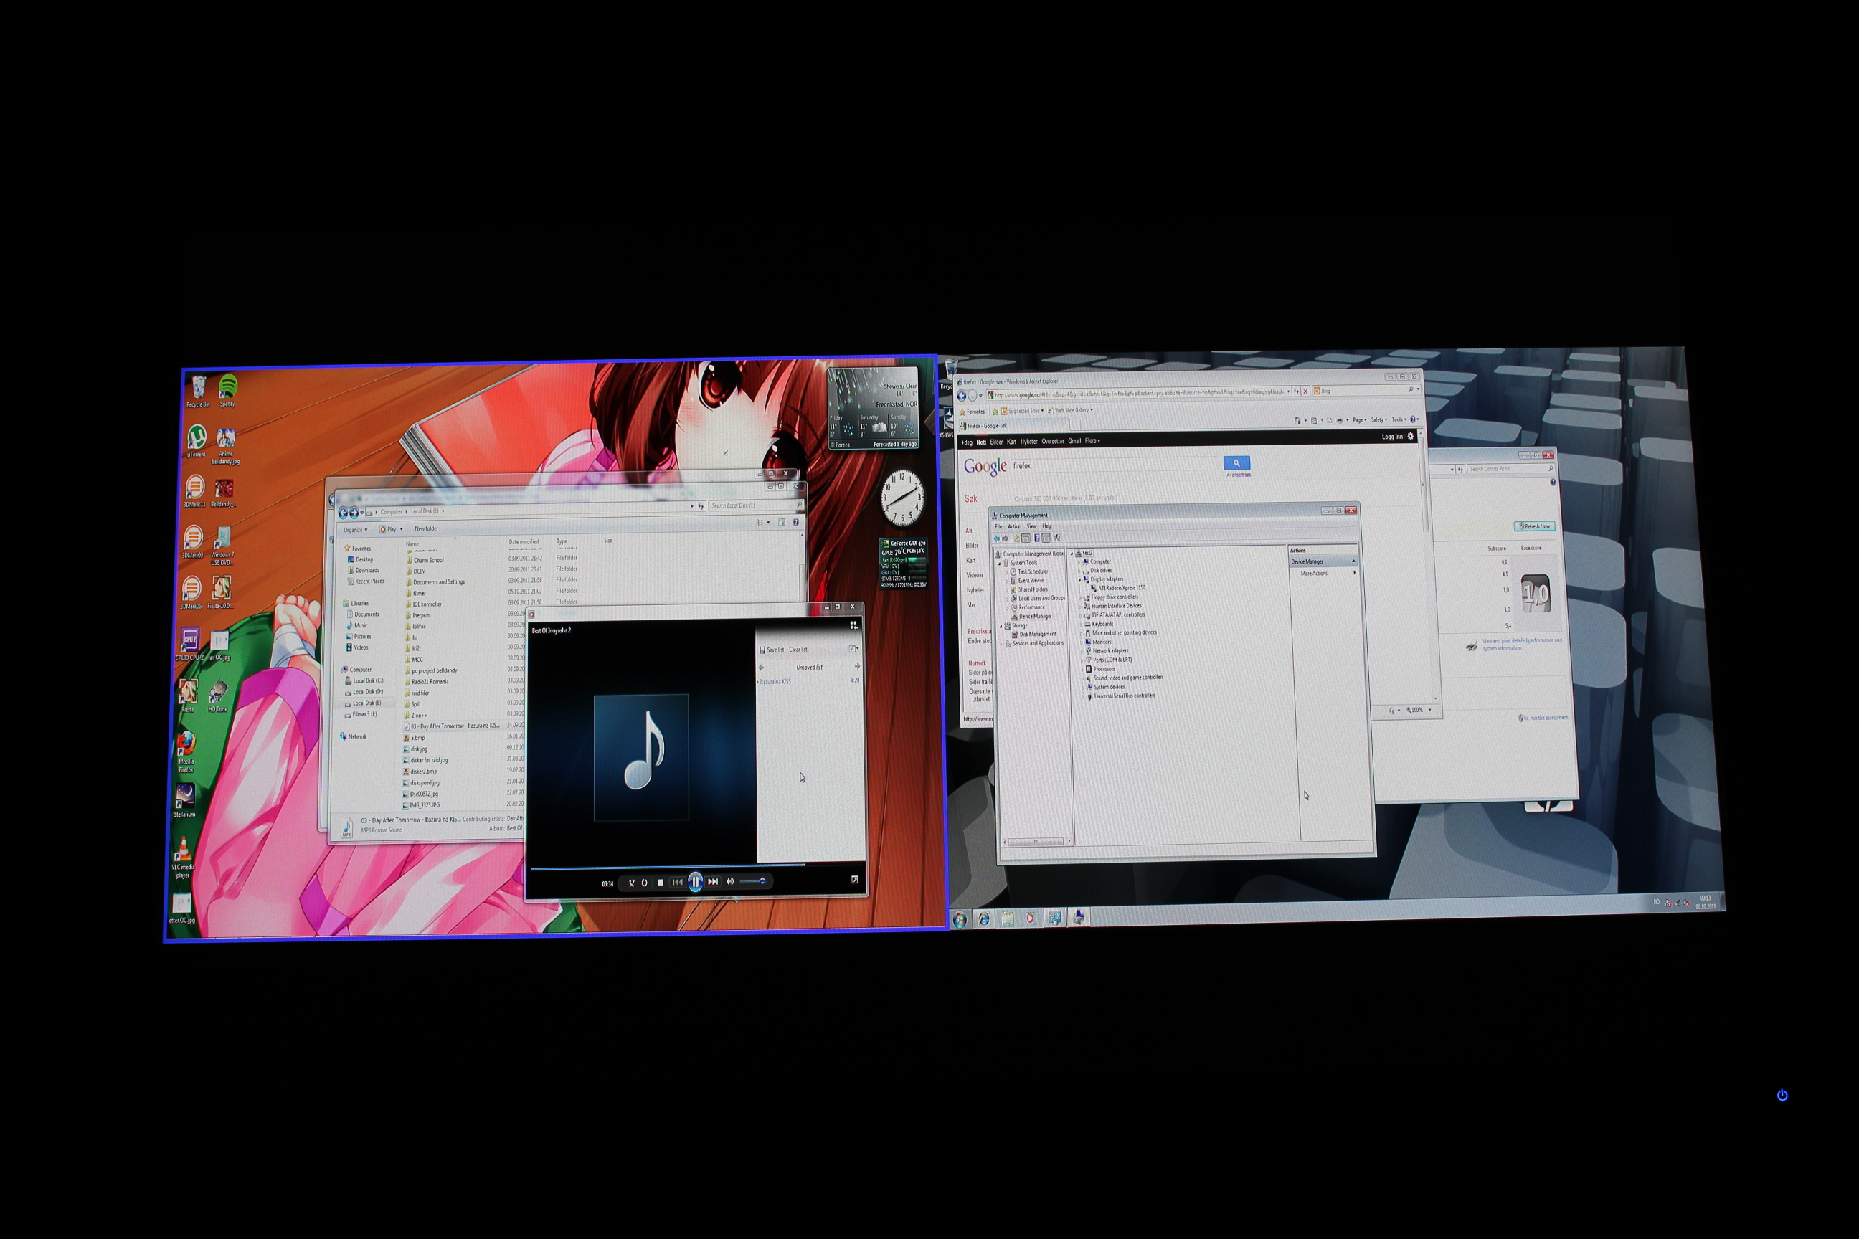Select Local Disk (C:) in Explorer sidebar
Screen dimensions: 1859x1239
click(x=364, y=681)
